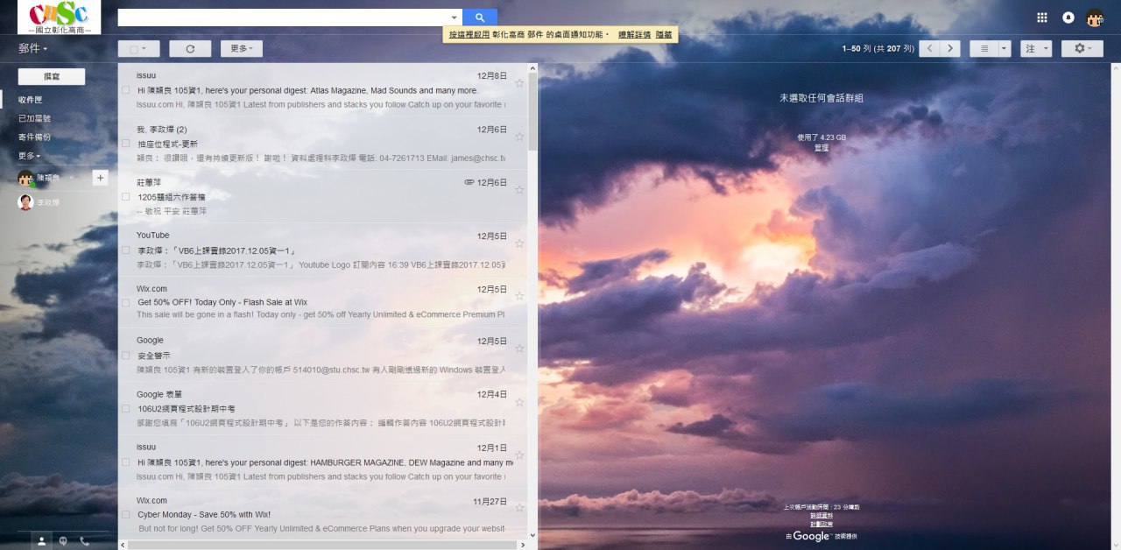Select the Google 安全警示 email checkbox
The image size is (1121, 550).
tap(126, 356)
